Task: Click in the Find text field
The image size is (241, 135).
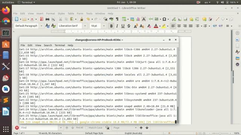Action: pyautogui.click(x=39, y=127)
